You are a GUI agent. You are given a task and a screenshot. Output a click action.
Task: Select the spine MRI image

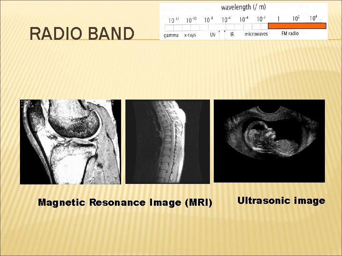168,142
